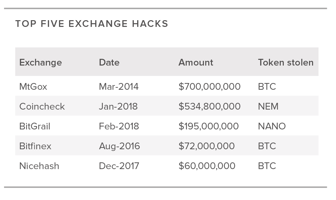Click the NEM token cell
Image resolution: width=336 pixels, height=200 pixels.
tap(268, 107)
